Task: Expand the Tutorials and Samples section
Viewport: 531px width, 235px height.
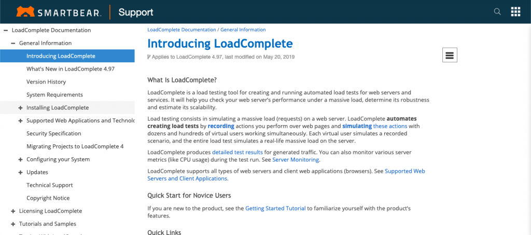Action: pos(13,224)
